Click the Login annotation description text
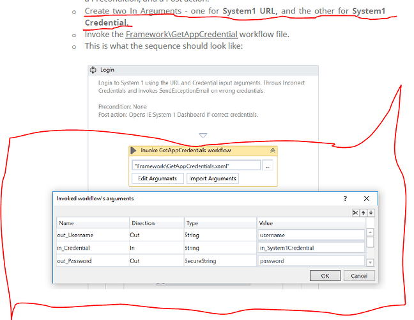The width and height of the screenshot is (414, 320). point(201,87)
